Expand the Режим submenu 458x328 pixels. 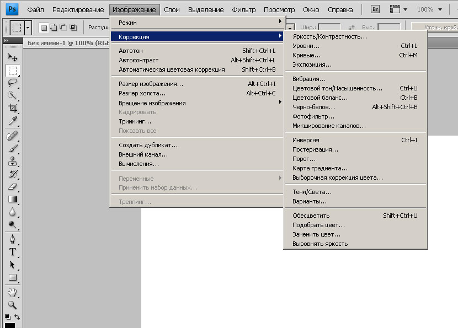point(196,23)
